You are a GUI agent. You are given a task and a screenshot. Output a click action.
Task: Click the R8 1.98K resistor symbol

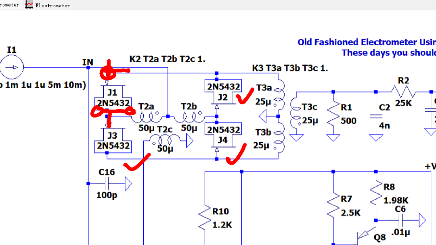[x=376, y=193]
